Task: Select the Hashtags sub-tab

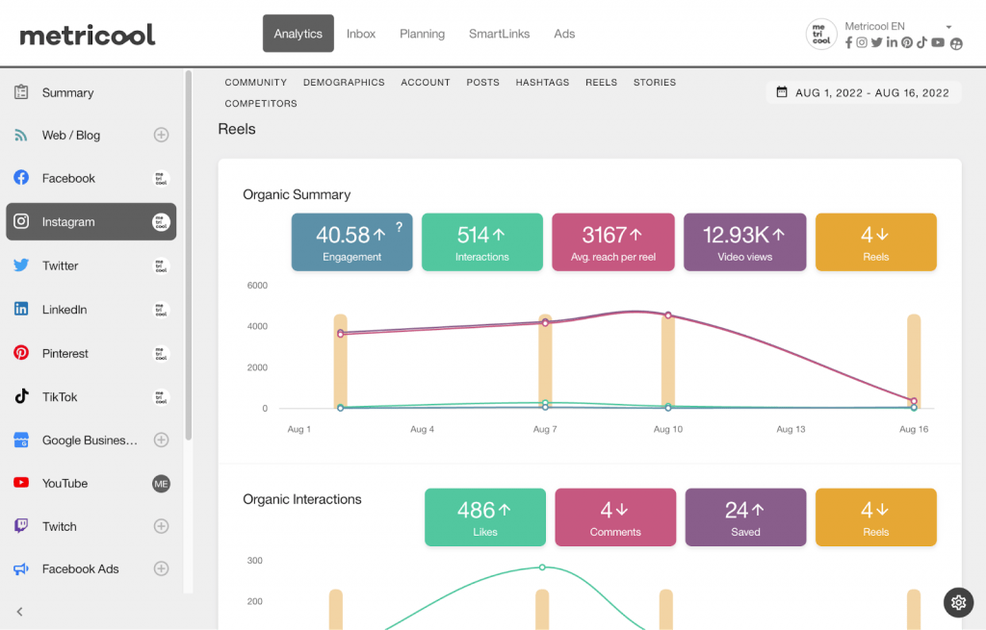Action: click(x=543, y=83)
